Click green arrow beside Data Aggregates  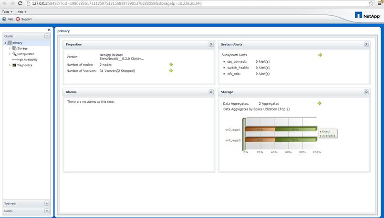click(x=319, y=103)
